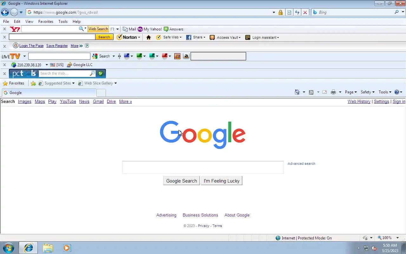
Task: Click the Norton toolbar search field
Action: pyautogui.click(x=52, y=37)
